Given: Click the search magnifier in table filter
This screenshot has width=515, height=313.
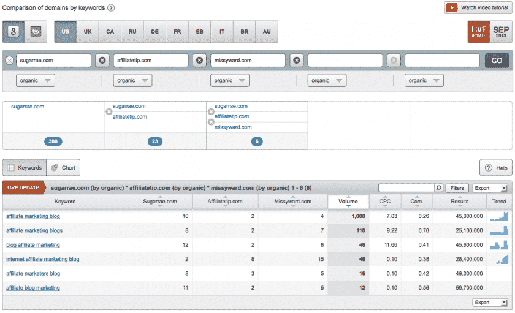Looking at the screenshot, I should tap(439, 187).
